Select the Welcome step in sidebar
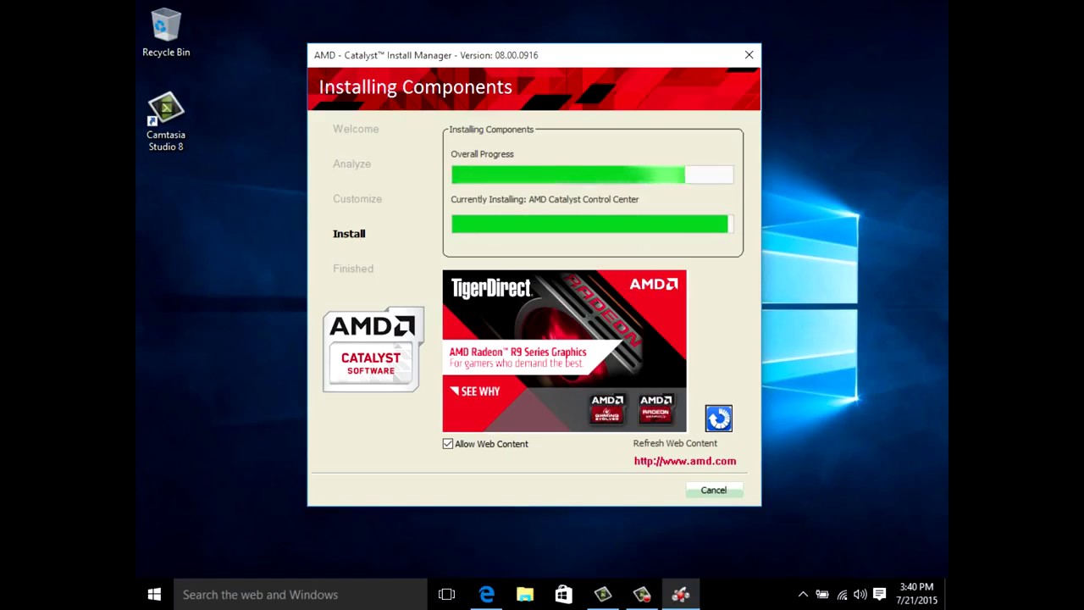The height and width of the screenshot is (610, 1084). [x=356, y=129]
